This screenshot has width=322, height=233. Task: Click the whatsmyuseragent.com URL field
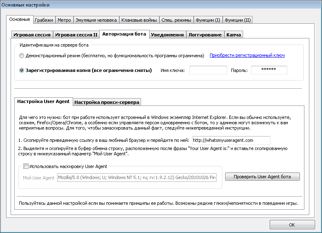click(231, 140)
